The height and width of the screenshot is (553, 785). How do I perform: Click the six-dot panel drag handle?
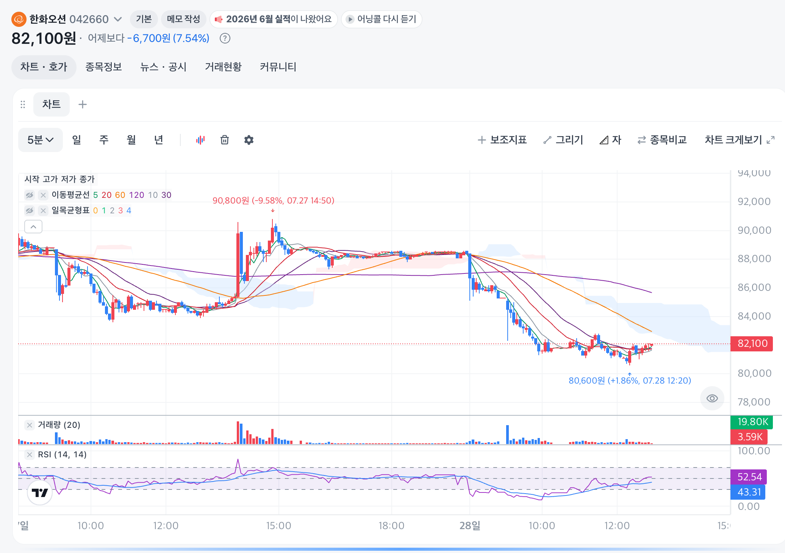click(x=23, y=104)
